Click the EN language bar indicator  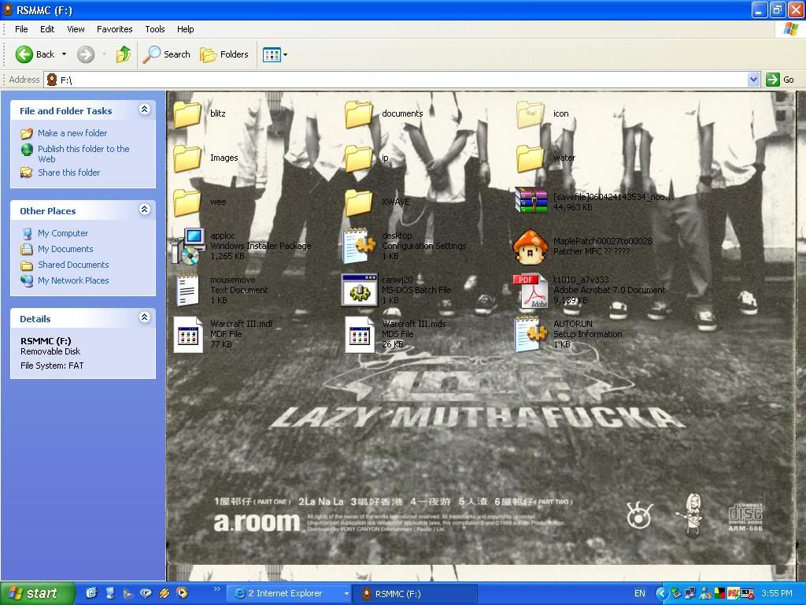639,594
